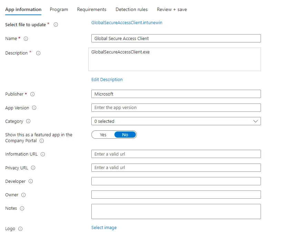Open the GlobalSecureAccessClient.intunewin file link
The height and width of the screenshot is (246, 293).
(127, 23)
